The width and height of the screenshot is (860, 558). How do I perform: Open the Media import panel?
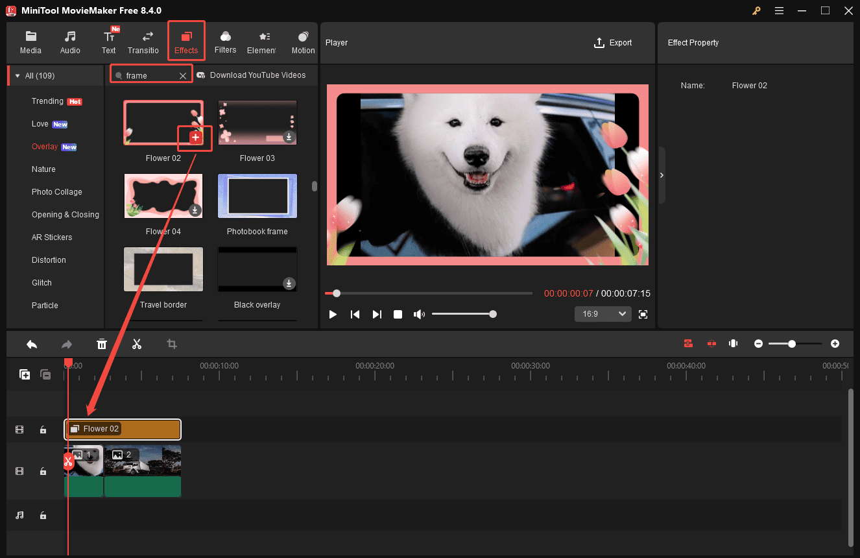point(30,42)
